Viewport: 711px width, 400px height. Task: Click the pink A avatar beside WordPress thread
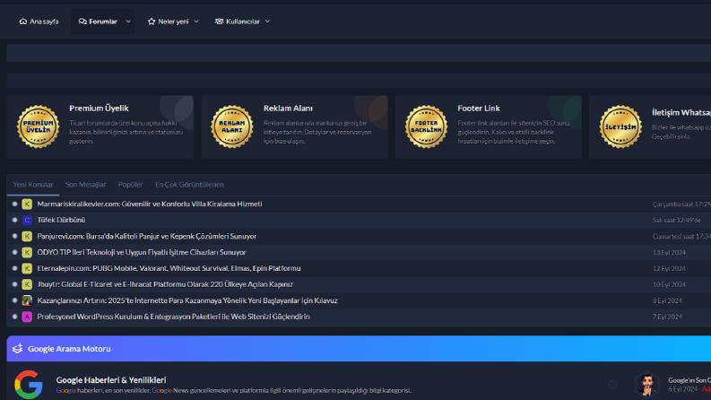(27, 317)
